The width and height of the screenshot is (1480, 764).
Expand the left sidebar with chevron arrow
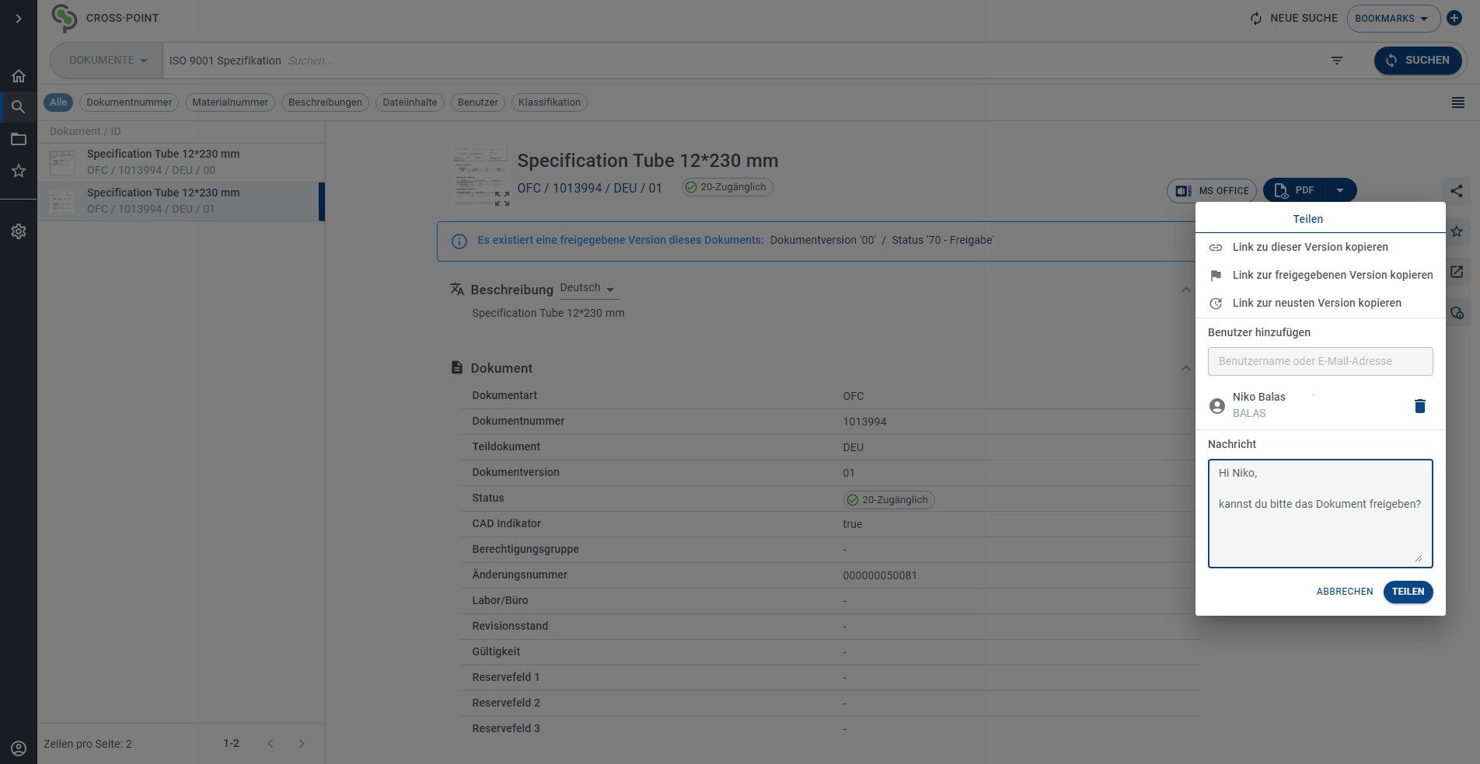(19, 19)
